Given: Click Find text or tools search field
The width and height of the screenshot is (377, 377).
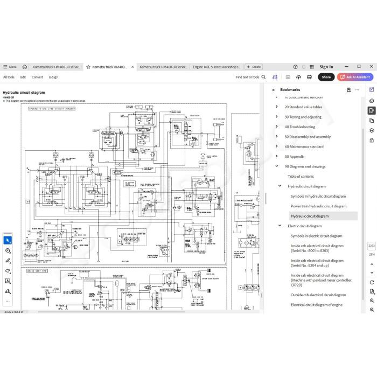Looking at the screenshot, I should (250, 77).
